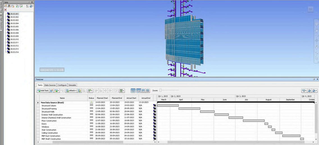Screen dimensions: 319x145
Task: Click the Sort A-Z icon in Sets panel
Action: click(x=28, y=6)
